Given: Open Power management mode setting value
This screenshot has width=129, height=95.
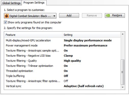Looking at the screenshot, I should (85, 45).
